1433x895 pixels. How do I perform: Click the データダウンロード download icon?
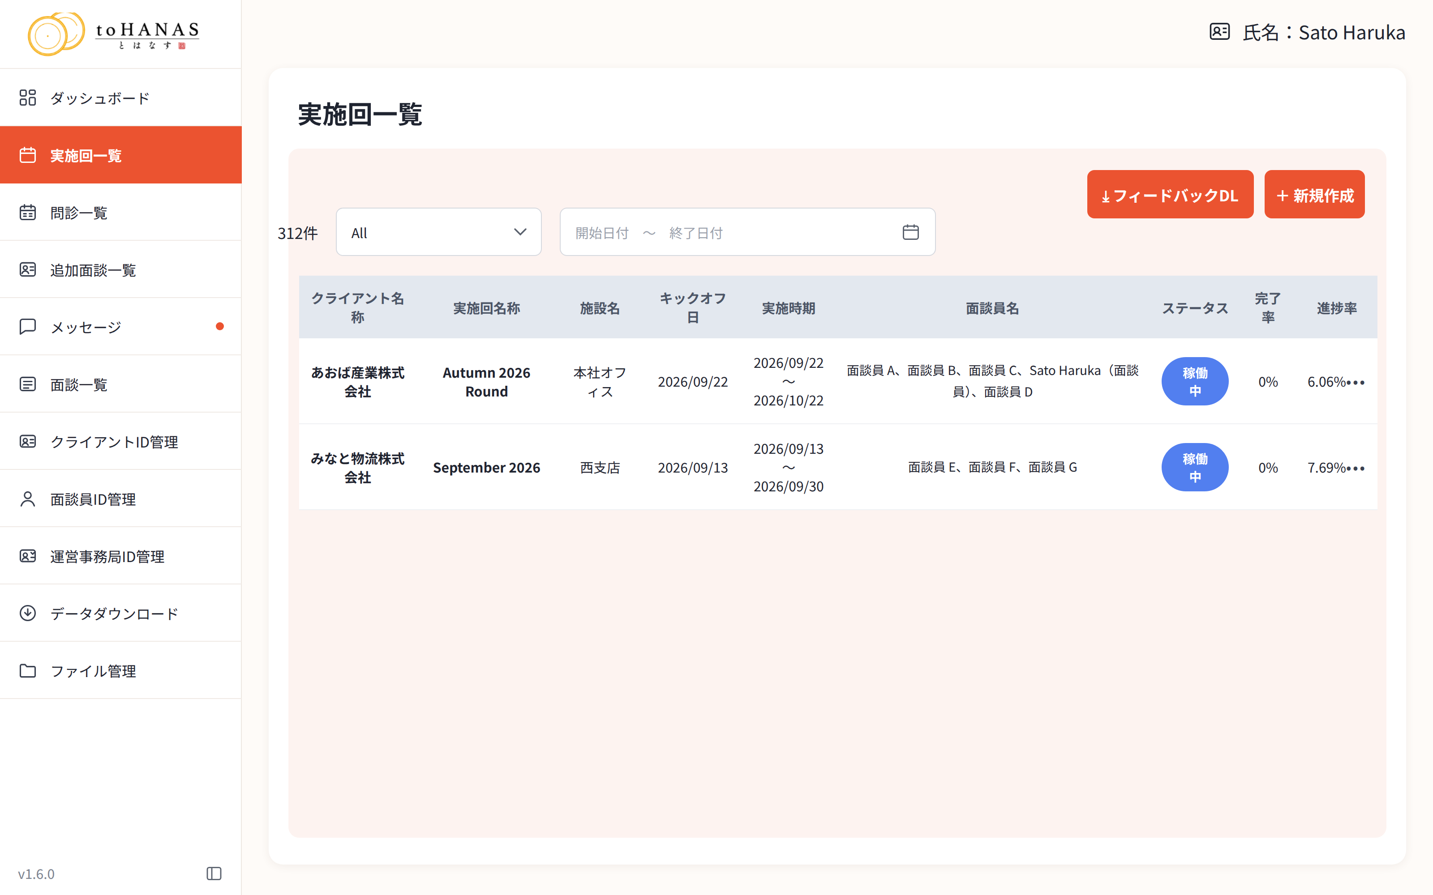28,613
